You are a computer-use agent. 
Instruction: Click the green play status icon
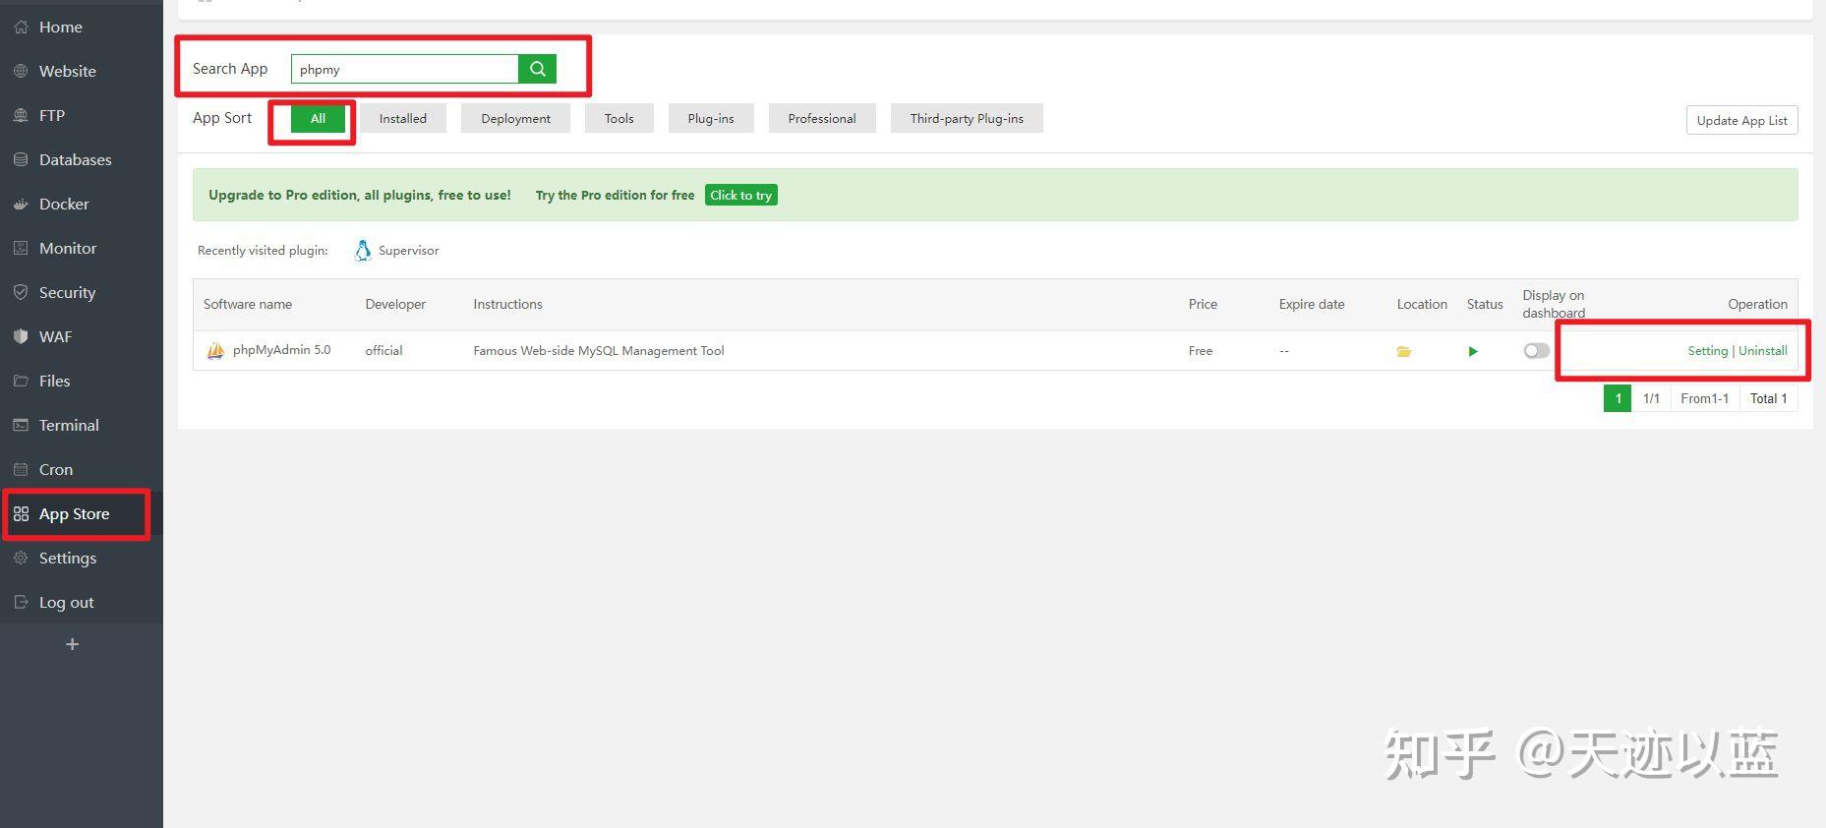click(x=1473, y=351)
